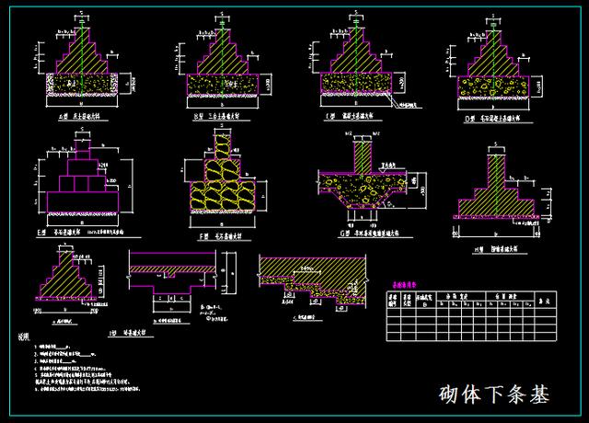The image size is (589, 423).
Task: Select the F型 rubble stone foundation drawing
Action: pyautogui.click(x=225, y=176)
